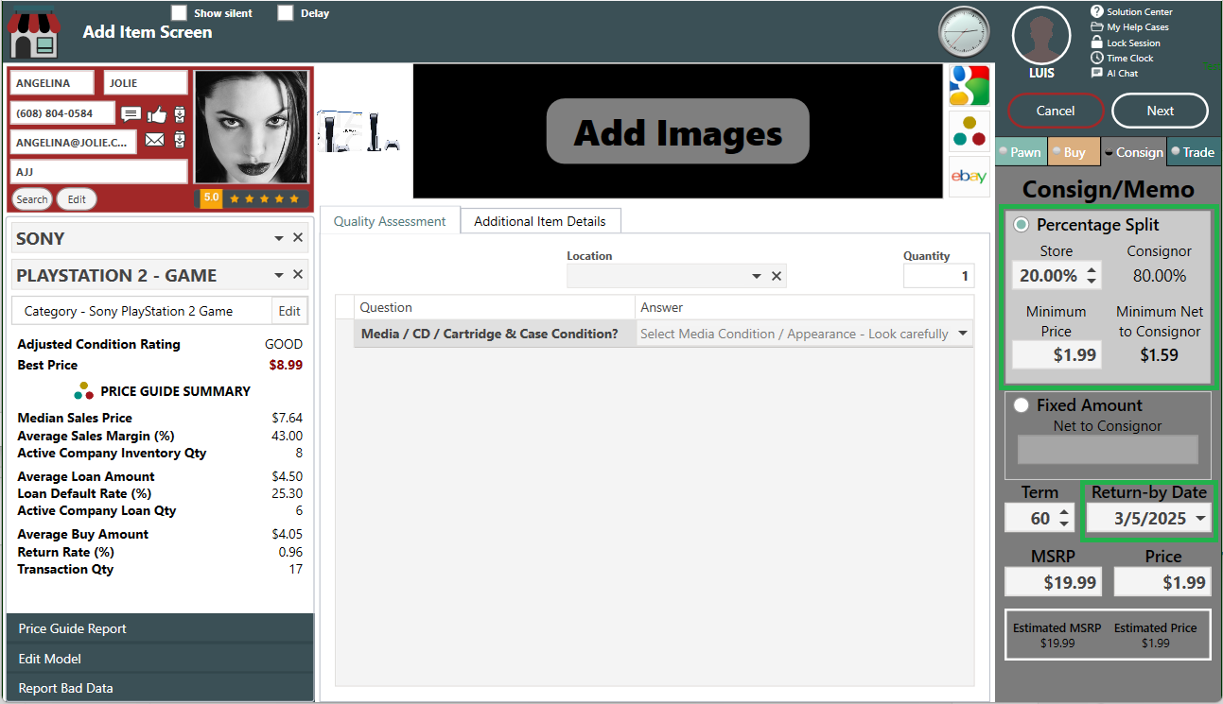Viewport: 1223px width, 704px height.
Task: Decrease the Store percentage
Action: pyautogui.click(x=1092, y=281)
